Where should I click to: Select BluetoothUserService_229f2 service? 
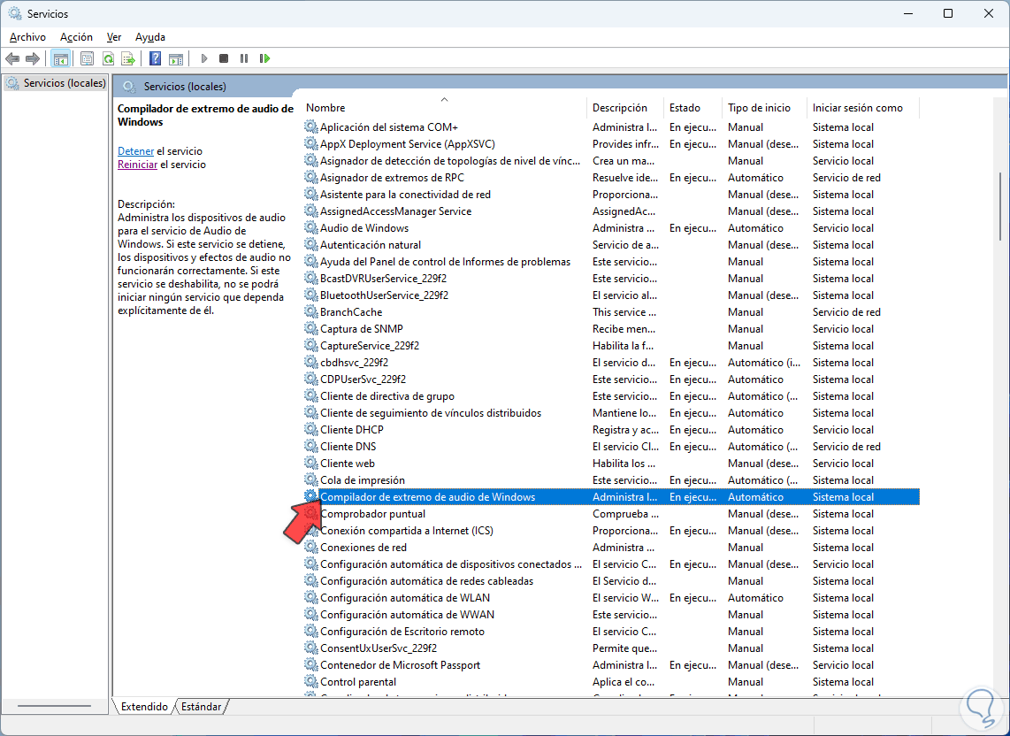pyautogui.click(x=610, y=295)
